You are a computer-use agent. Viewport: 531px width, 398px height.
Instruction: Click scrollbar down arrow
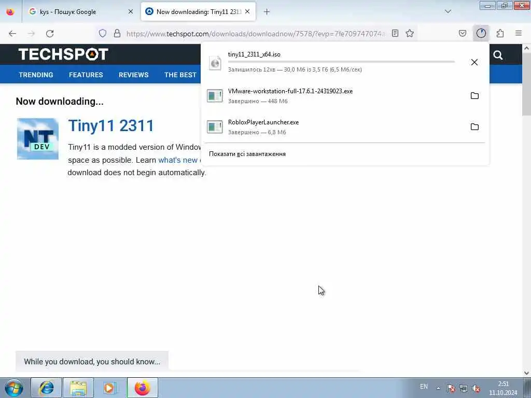pyautogui.click(x=526, y=373)
